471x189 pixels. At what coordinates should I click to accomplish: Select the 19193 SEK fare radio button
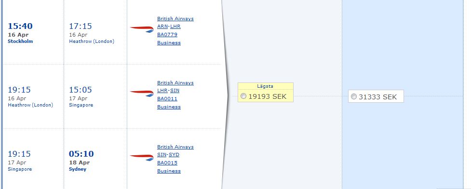tap(243, 96)
